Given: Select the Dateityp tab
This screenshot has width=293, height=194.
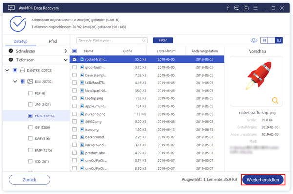Looking at the screenshot, I should (21, 41).
